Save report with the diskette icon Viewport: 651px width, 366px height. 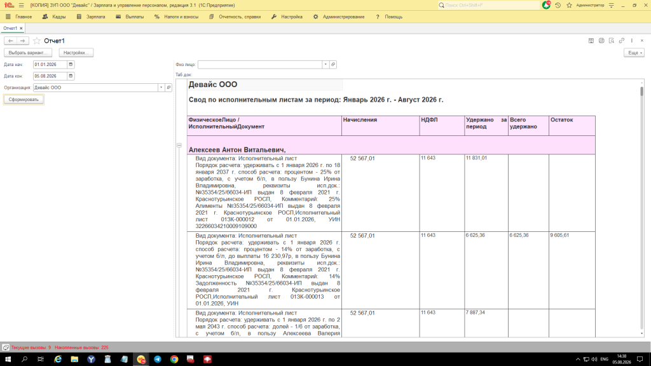591,41
